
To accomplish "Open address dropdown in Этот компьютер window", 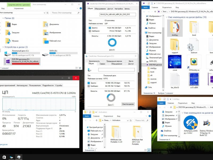I will coord(44,13).
